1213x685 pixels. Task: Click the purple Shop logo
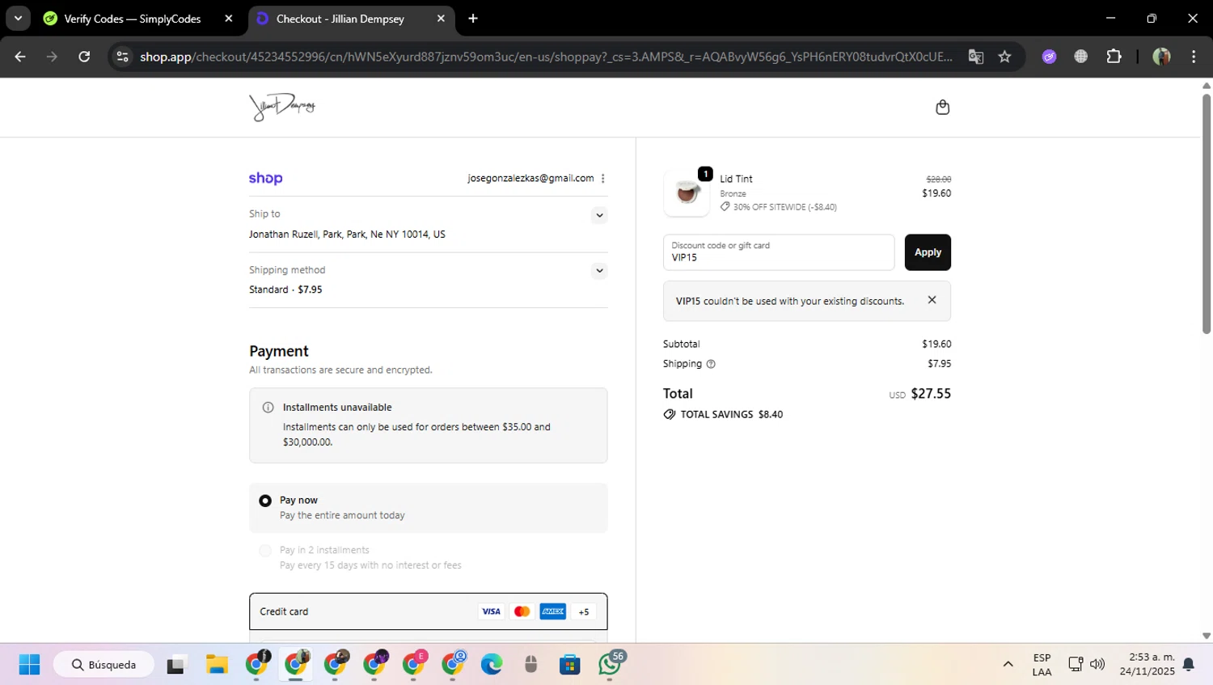point(265,179)
